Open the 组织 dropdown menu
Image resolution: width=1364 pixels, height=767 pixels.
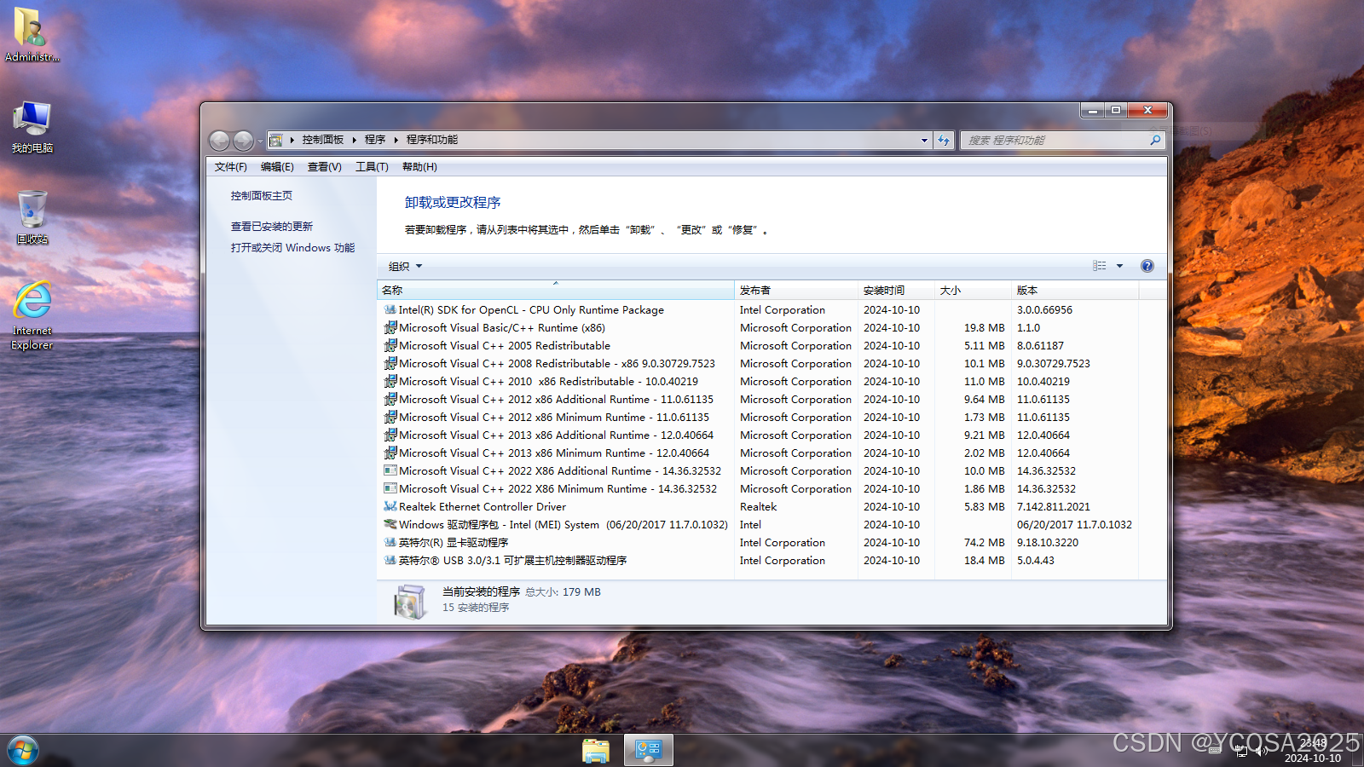(405, 267)
